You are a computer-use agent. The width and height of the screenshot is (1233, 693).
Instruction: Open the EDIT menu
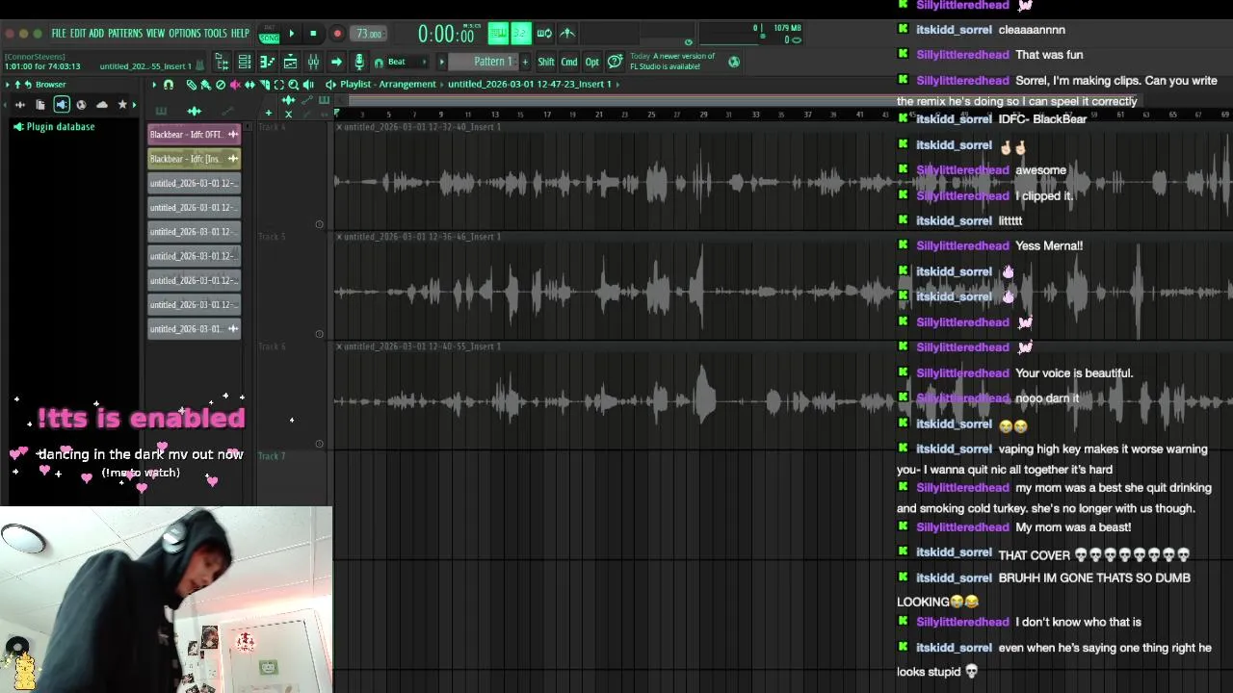click(78, 34)
